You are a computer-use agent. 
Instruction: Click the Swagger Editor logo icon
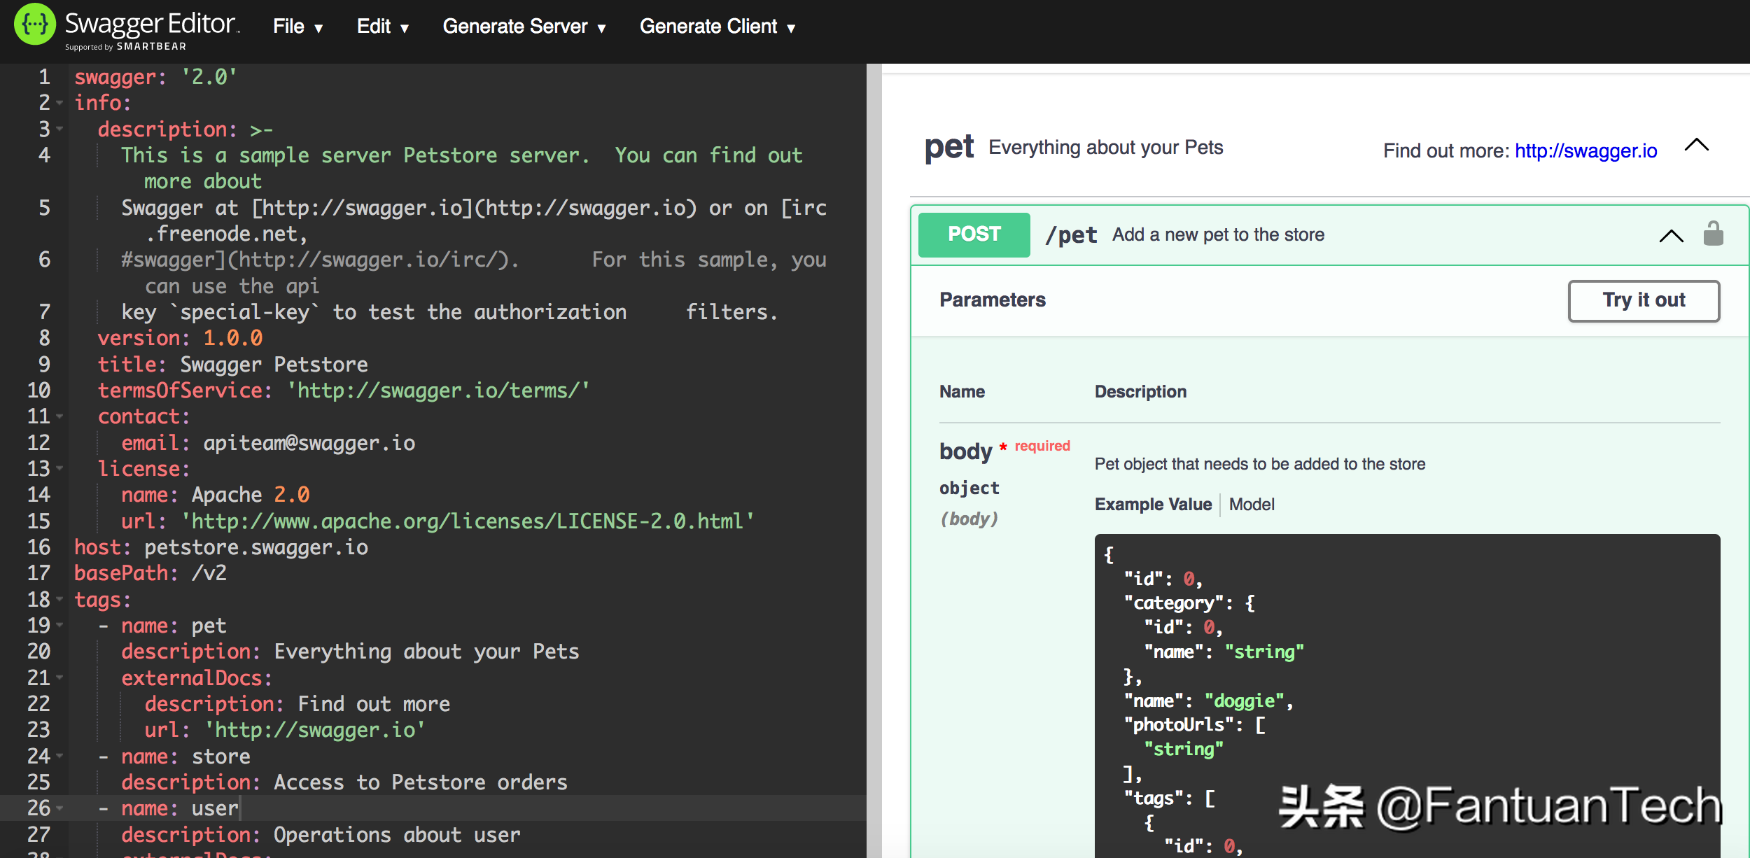(34, 24)
